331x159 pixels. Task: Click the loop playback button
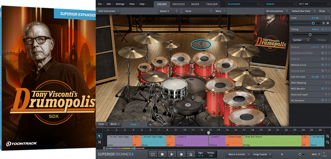point(153,154)
